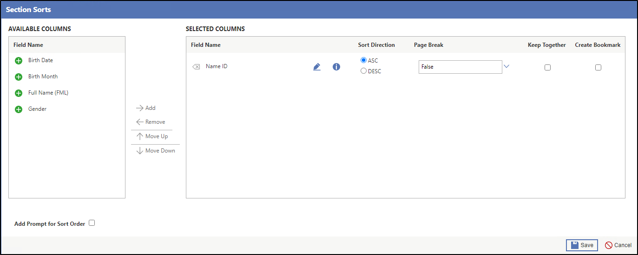Image resolution: width=638 pixels, height=255 pixels.
Task: Click Move Up to reorder column
Action: pos(152,136)
